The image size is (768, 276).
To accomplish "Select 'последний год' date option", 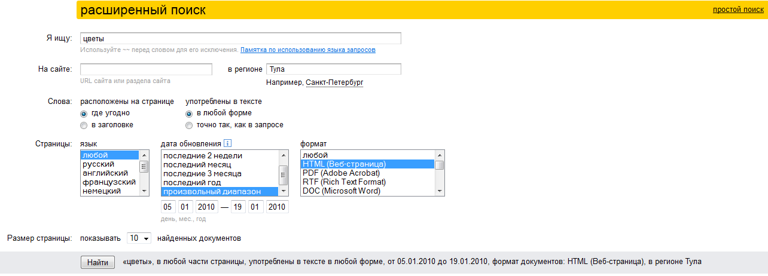I will (220, 182).
